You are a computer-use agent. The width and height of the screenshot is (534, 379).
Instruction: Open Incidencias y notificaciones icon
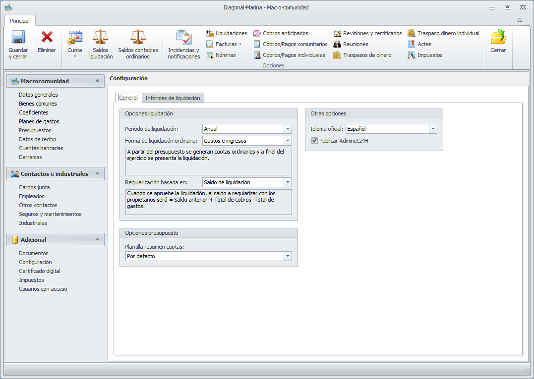(x=183, y=37)
